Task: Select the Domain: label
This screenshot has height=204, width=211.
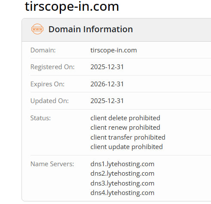Action: (x=43, y=50)
